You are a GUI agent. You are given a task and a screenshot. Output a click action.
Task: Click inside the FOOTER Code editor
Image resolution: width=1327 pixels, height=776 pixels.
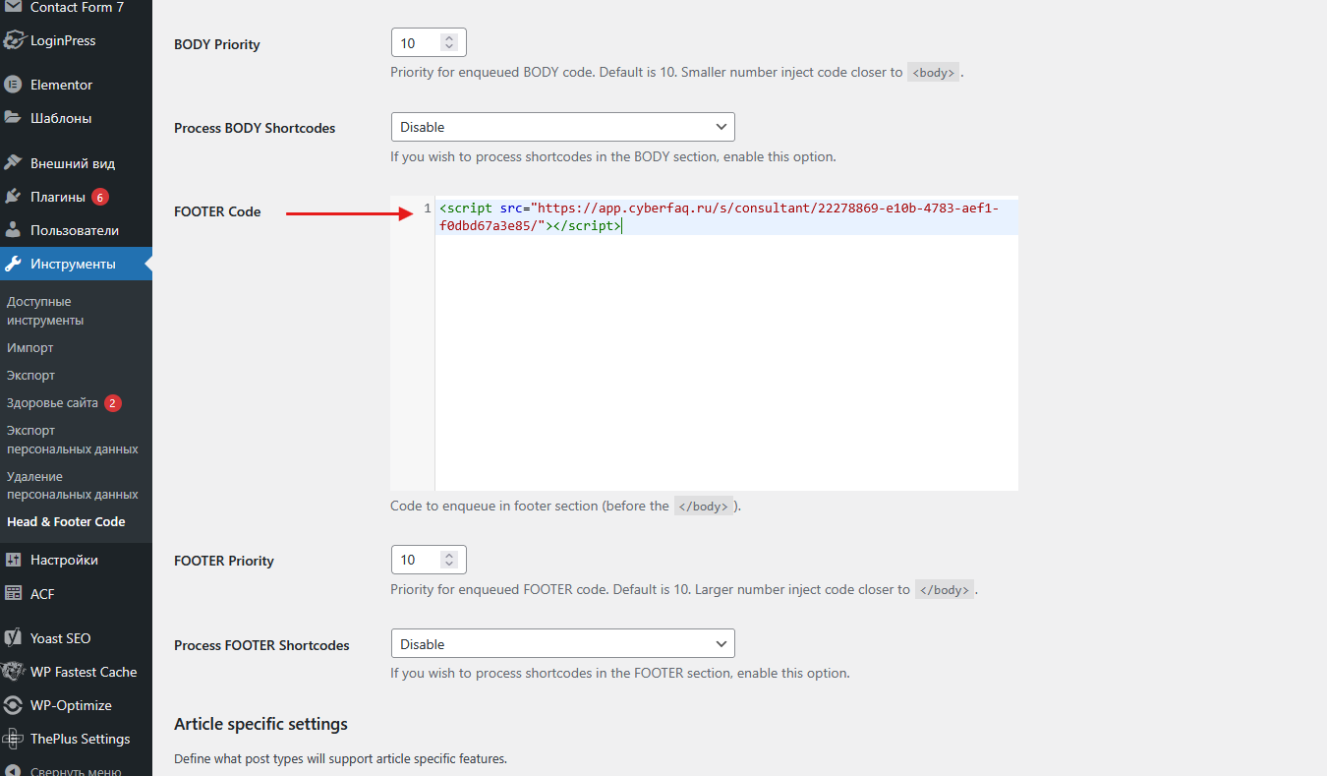pos(726,344)
